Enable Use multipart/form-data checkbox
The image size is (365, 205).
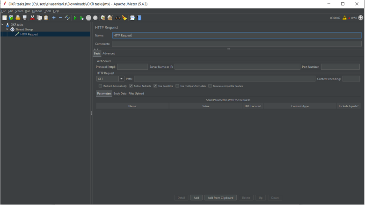(177, 86)
